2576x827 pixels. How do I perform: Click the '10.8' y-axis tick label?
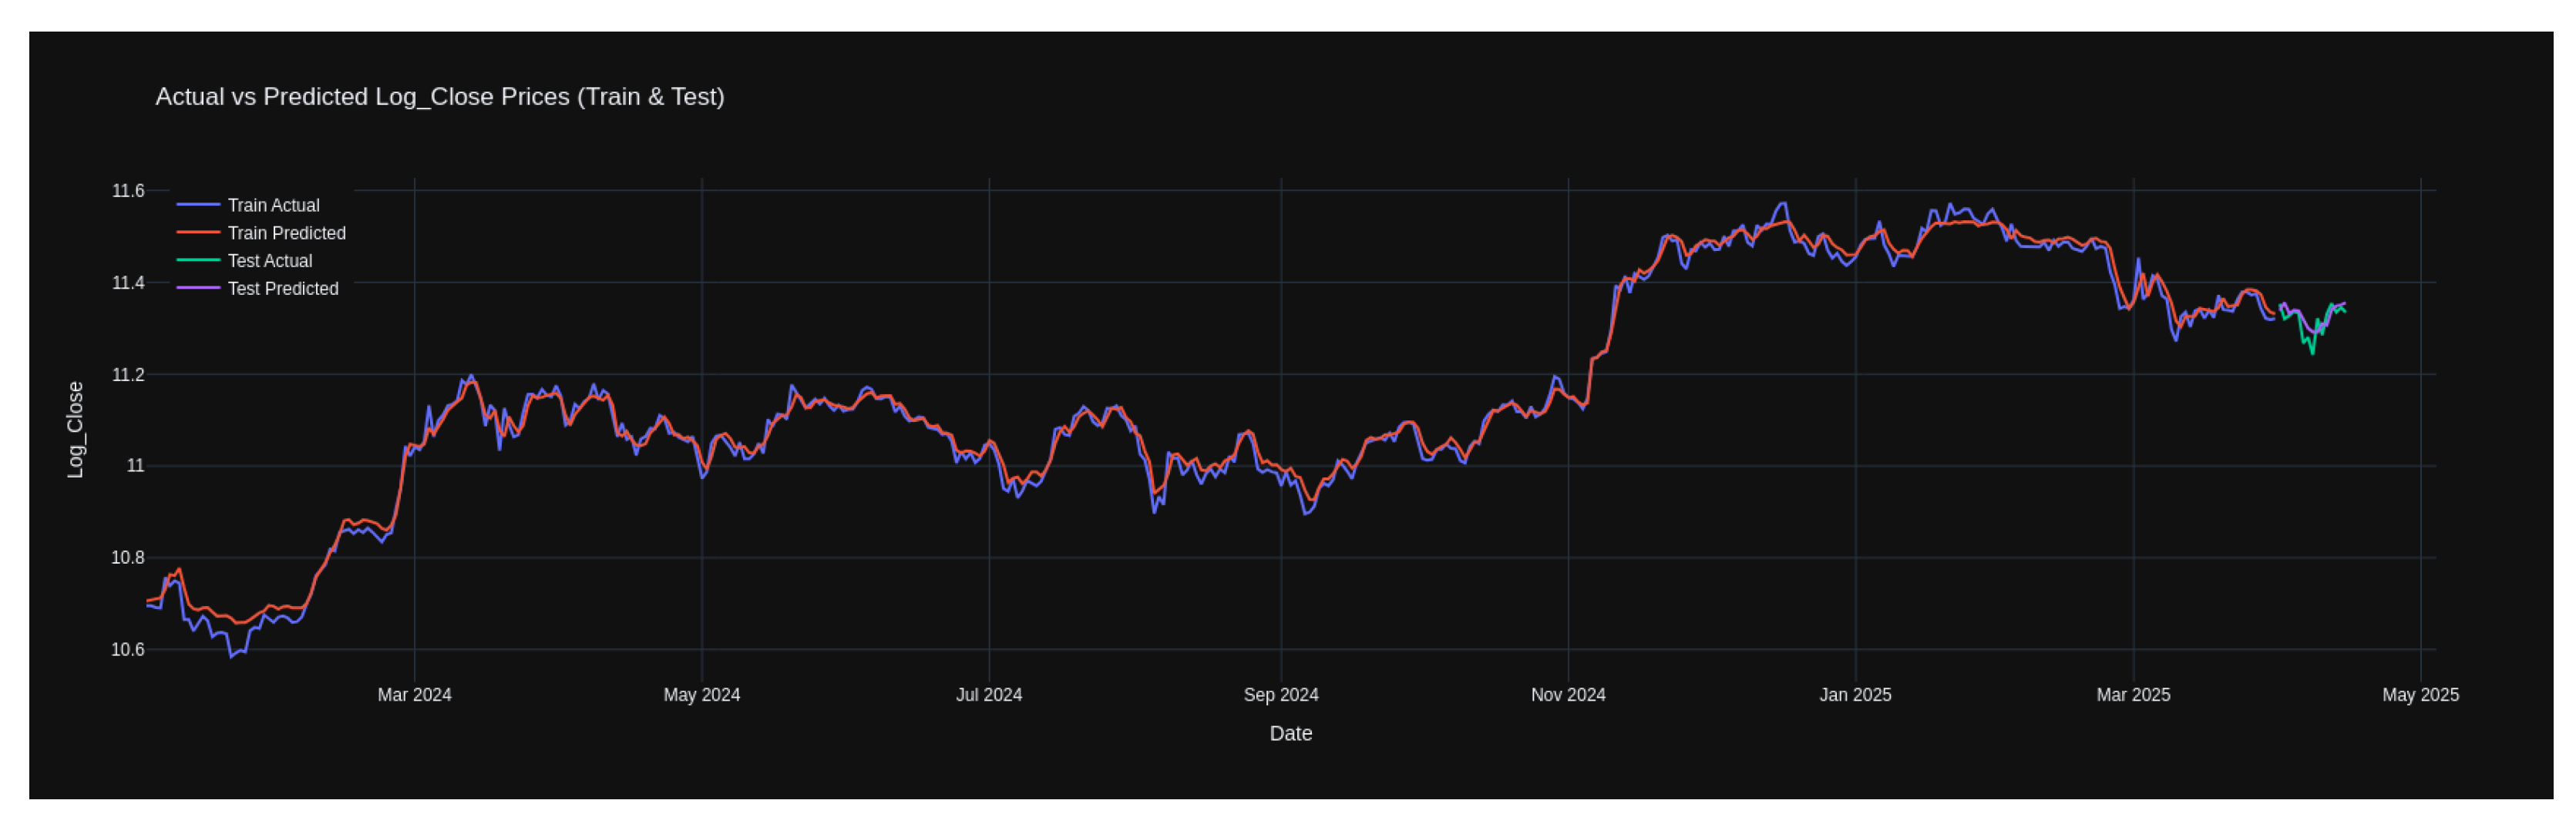click(x=128, y=557)
